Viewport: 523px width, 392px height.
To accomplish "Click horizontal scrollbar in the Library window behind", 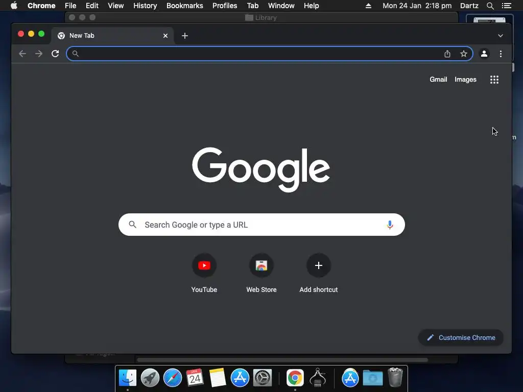I will tap(282, 360).
